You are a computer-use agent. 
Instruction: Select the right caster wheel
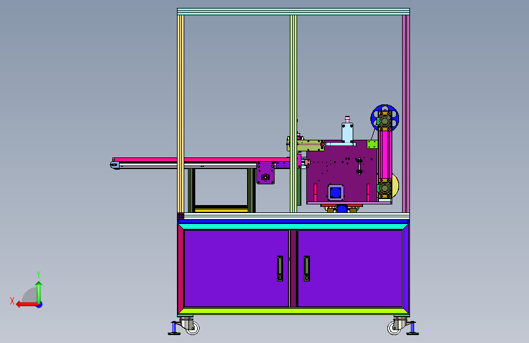click(394, 328)
